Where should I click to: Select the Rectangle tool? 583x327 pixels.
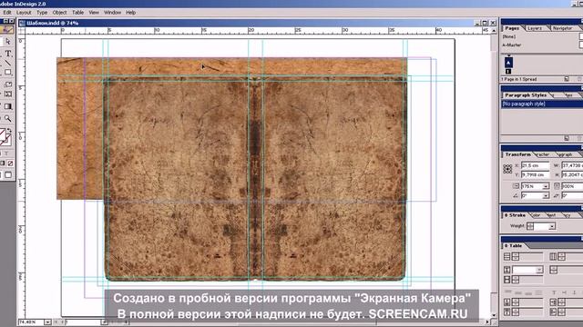8,73
